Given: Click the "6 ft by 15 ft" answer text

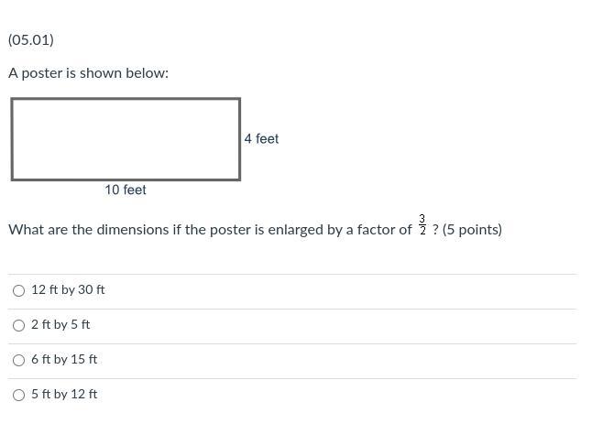Looking at the screenshot, I should [64, 359].
